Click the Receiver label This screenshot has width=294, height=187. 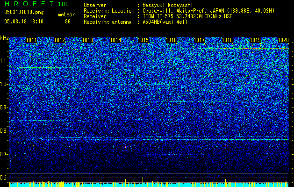[95, 16]
